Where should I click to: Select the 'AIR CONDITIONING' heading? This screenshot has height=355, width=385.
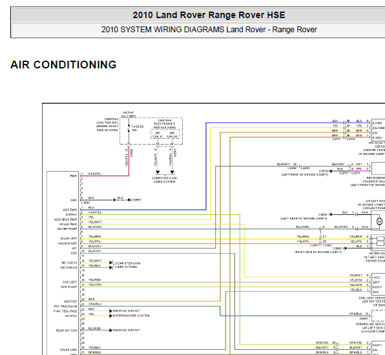click(63, 65)
